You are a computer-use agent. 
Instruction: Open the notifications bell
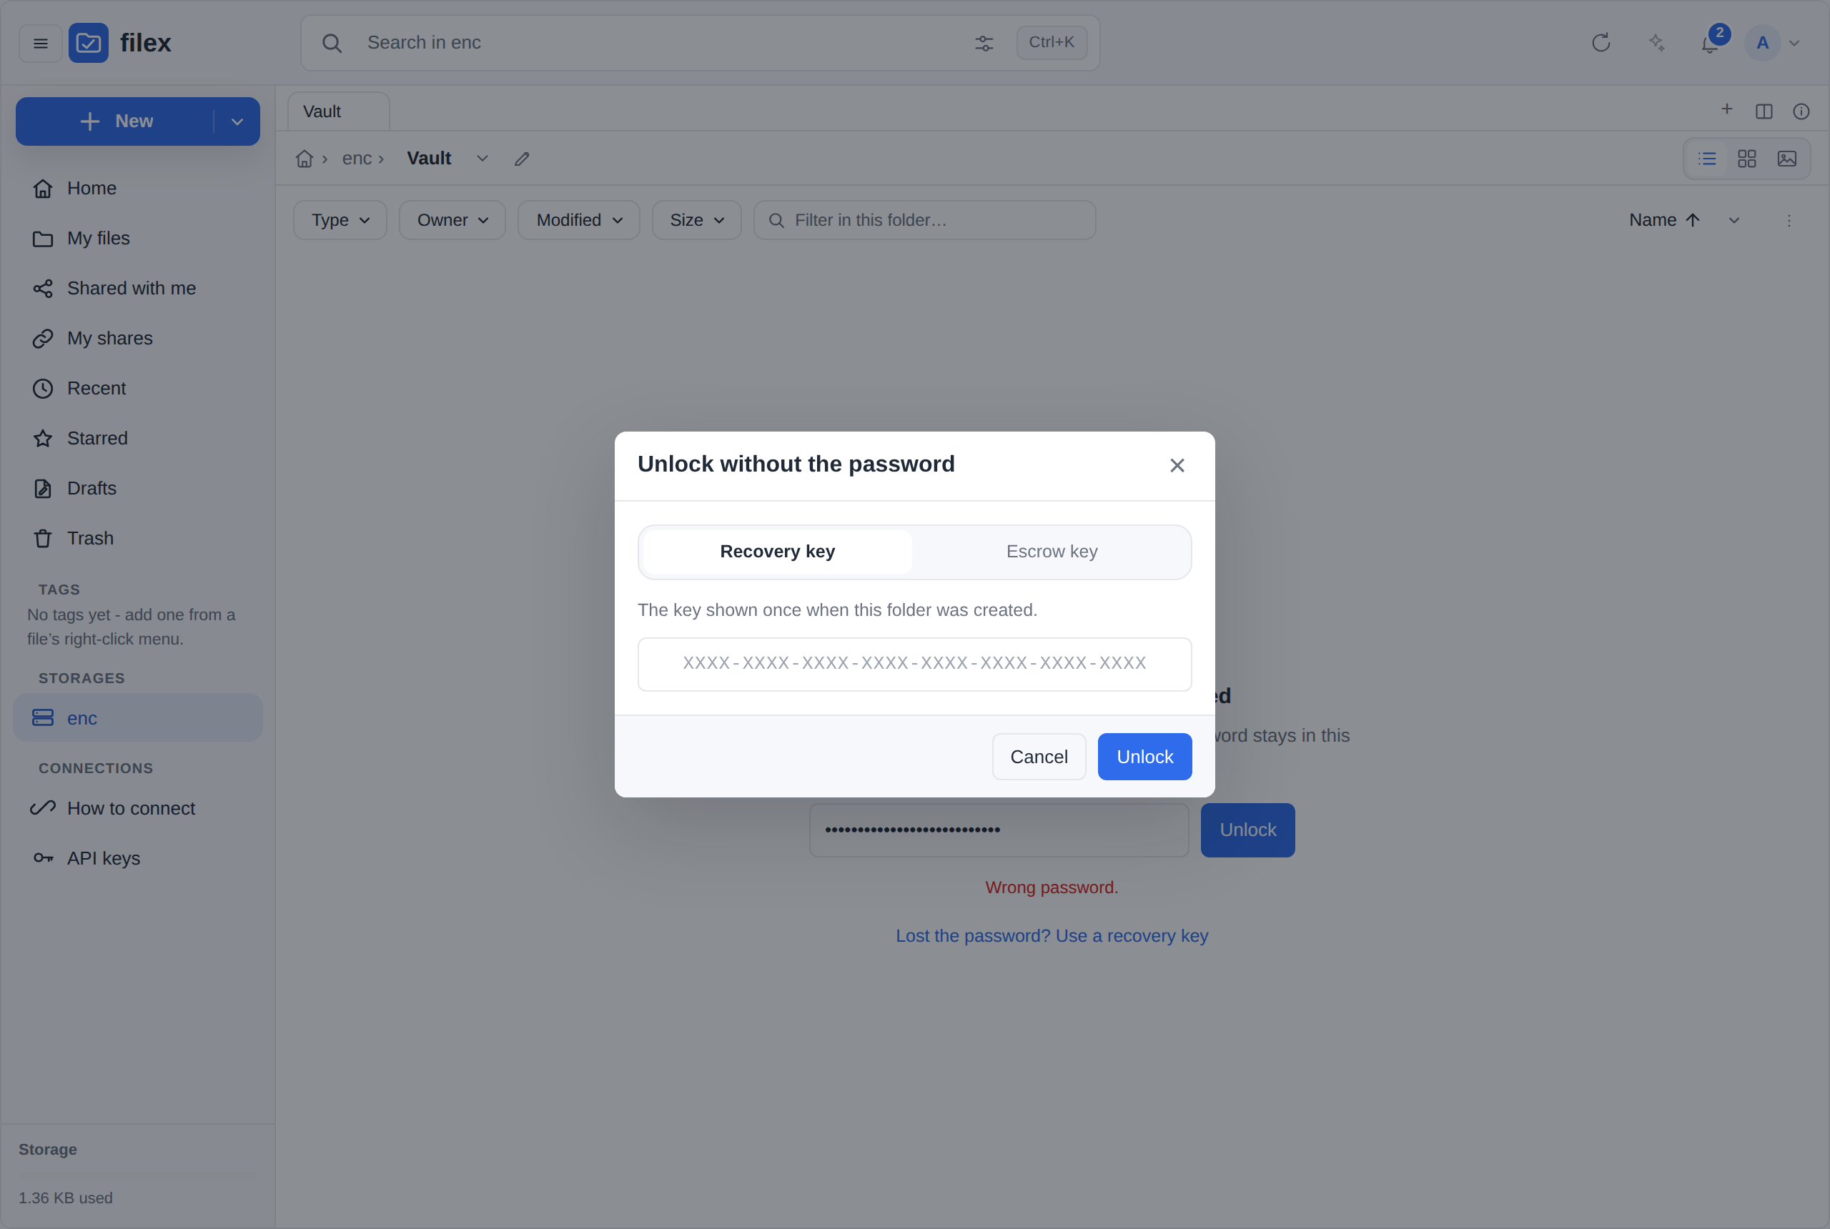pos(1710,43)
